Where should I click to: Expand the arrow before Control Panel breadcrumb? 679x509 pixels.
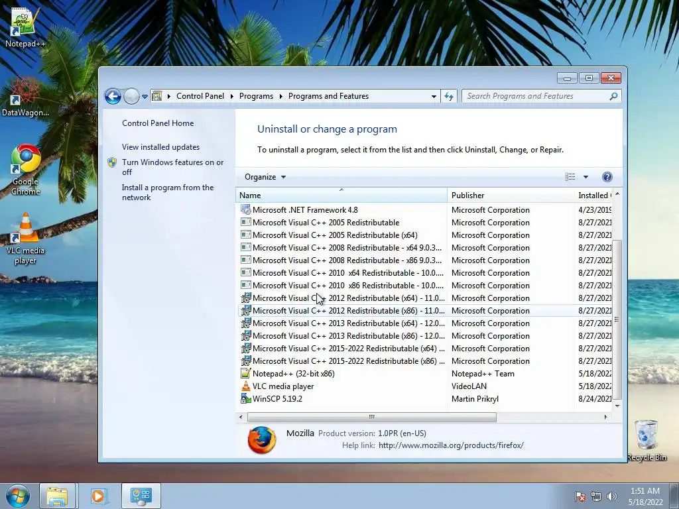169,96
